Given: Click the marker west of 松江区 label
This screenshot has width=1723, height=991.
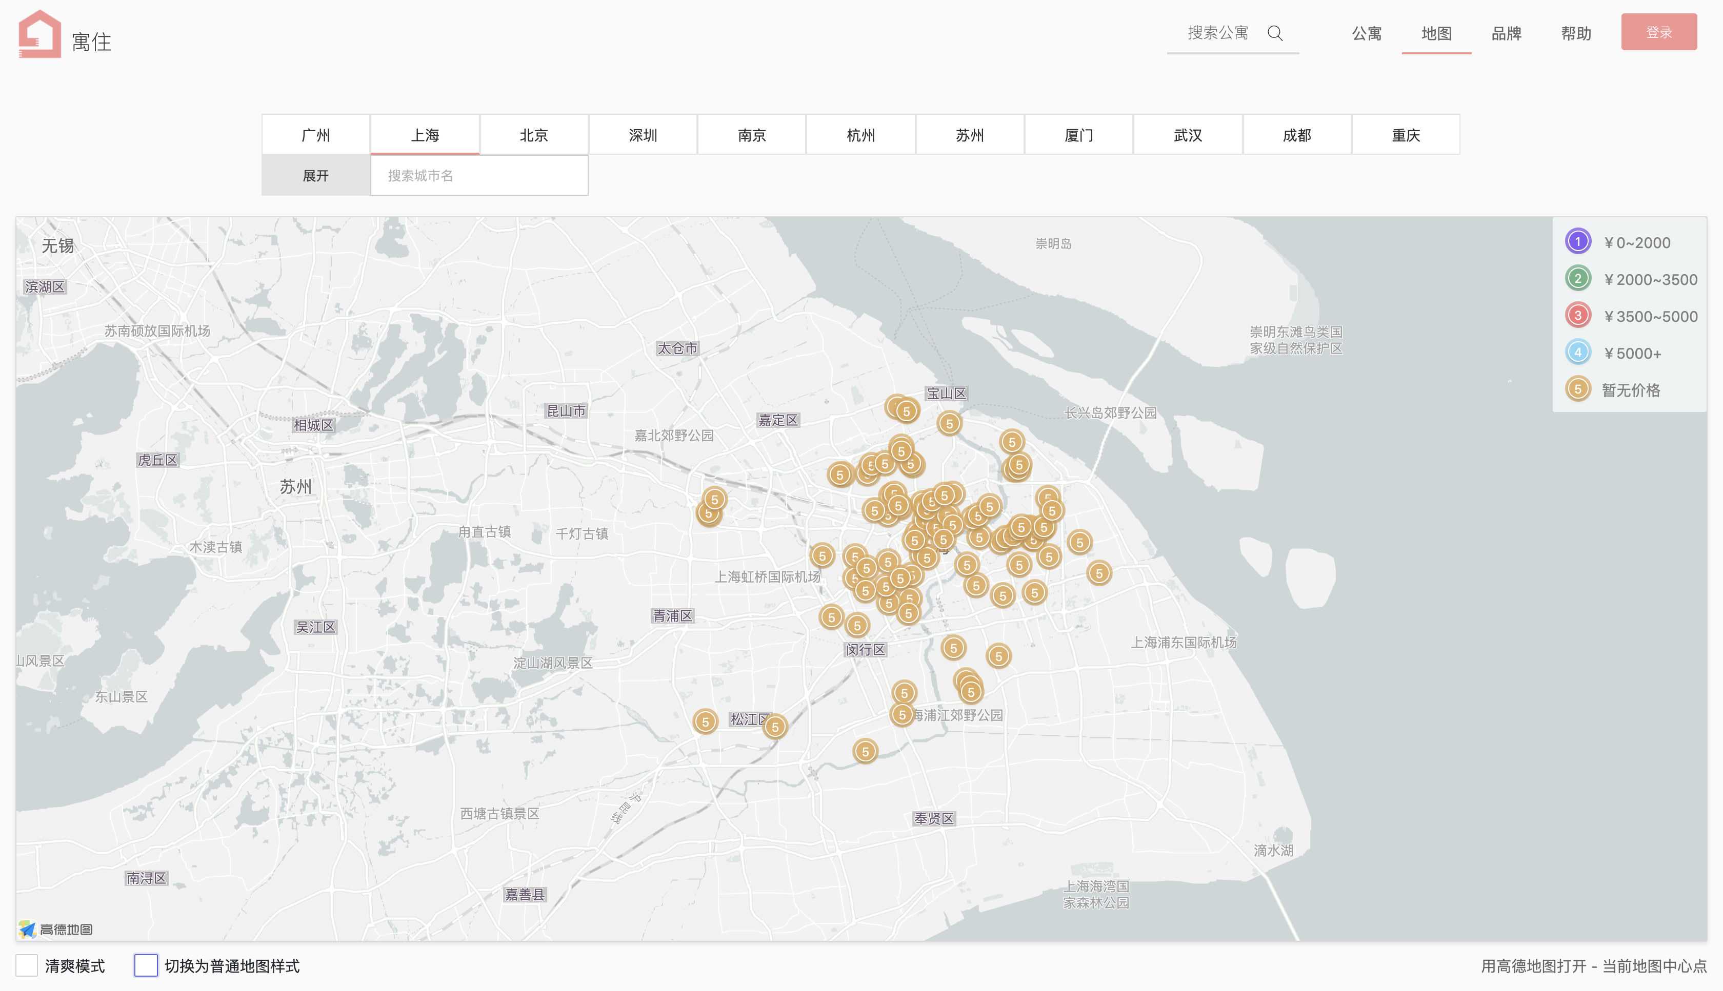Looking at the screenshot, I should pos(705,721).
